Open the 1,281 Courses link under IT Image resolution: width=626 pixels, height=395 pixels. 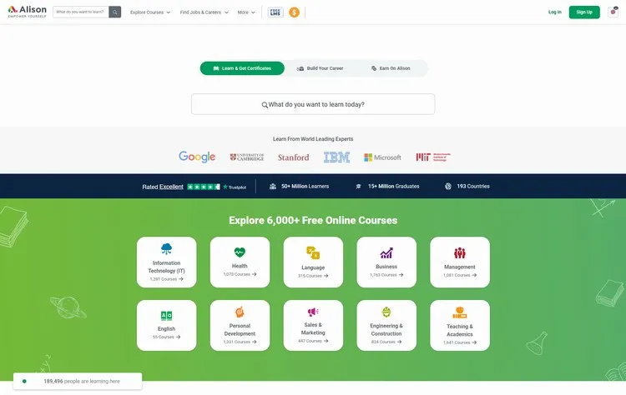(x=166, y=279)
